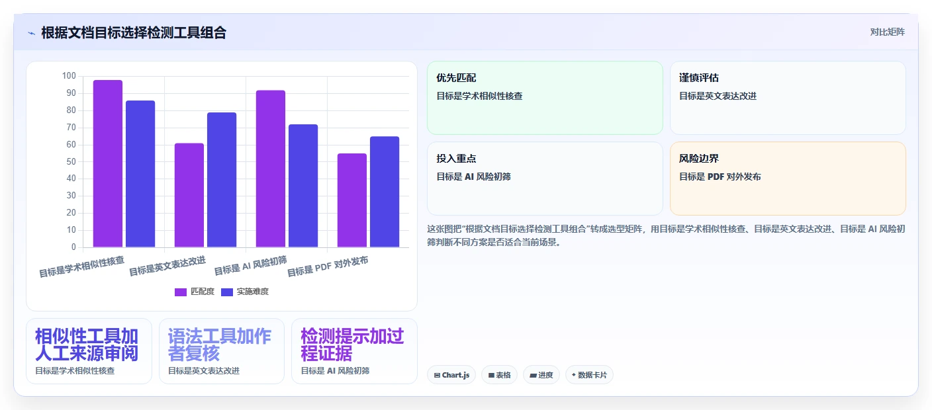
Task: Select the 检测提示加过程证据 card
Action: coord(354,351)
